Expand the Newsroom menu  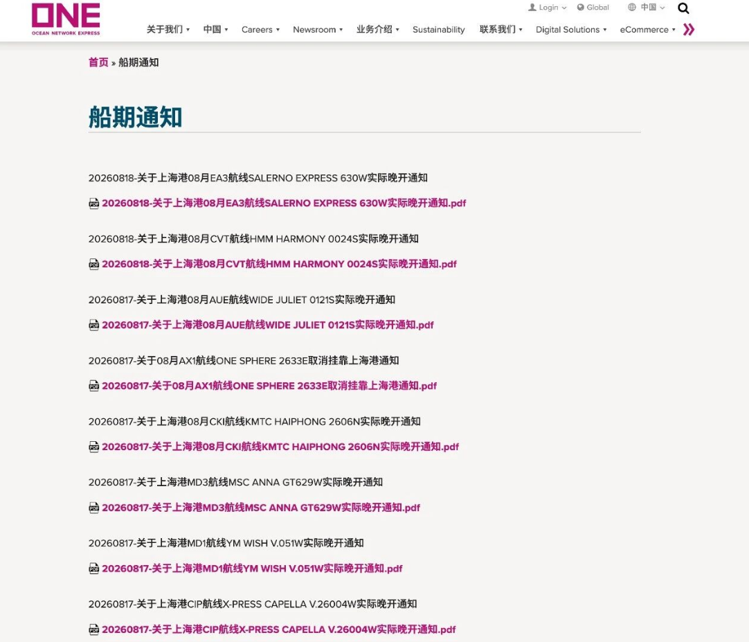(318, 30)
